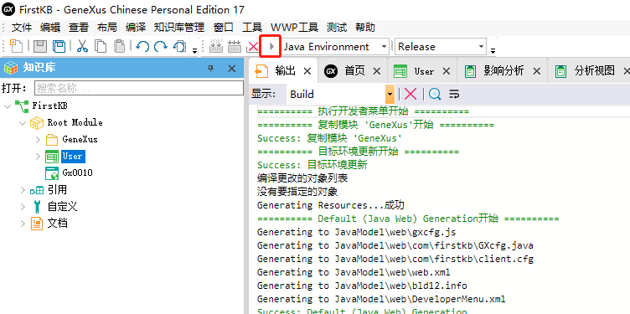Build all with first build icon

tap(216, 47)
